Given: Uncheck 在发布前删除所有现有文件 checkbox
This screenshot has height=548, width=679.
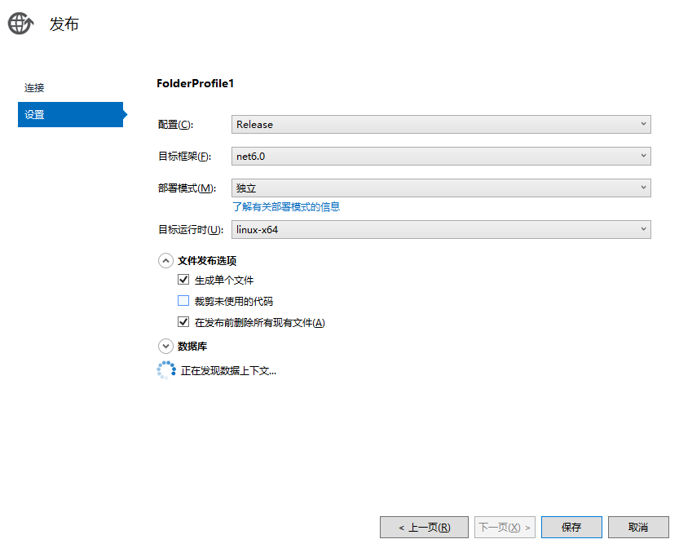Looking at the screenshot, I should [x=183, y=322].
